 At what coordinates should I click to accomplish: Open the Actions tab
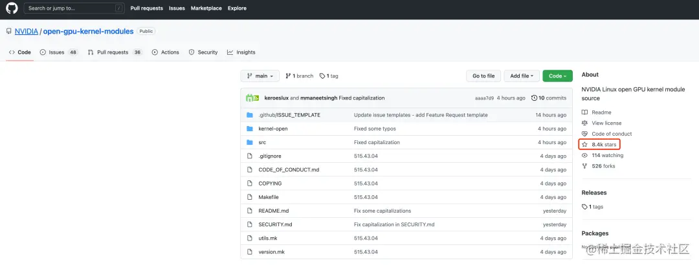166,52
